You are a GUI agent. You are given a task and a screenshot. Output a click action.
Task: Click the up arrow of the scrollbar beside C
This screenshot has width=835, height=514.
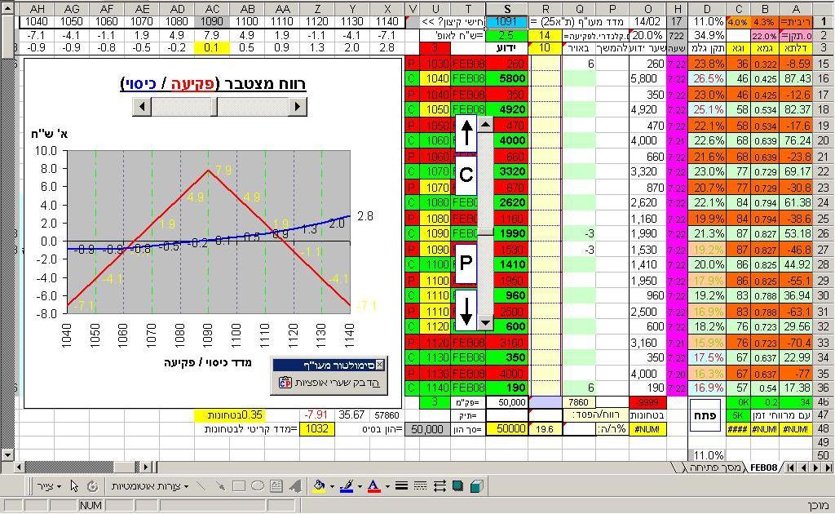[485, 125]
